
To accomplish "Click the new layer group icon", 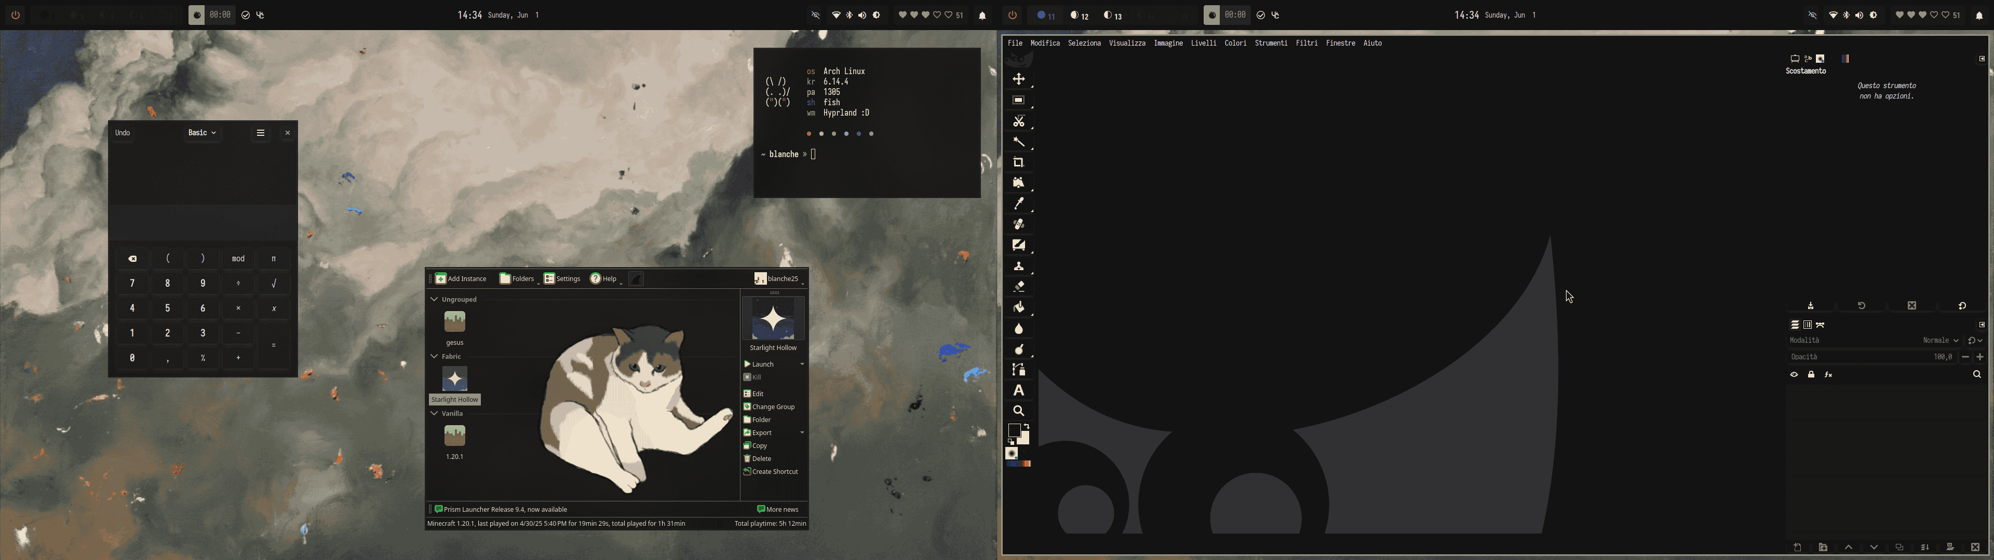I will (x=1823, y=548).
